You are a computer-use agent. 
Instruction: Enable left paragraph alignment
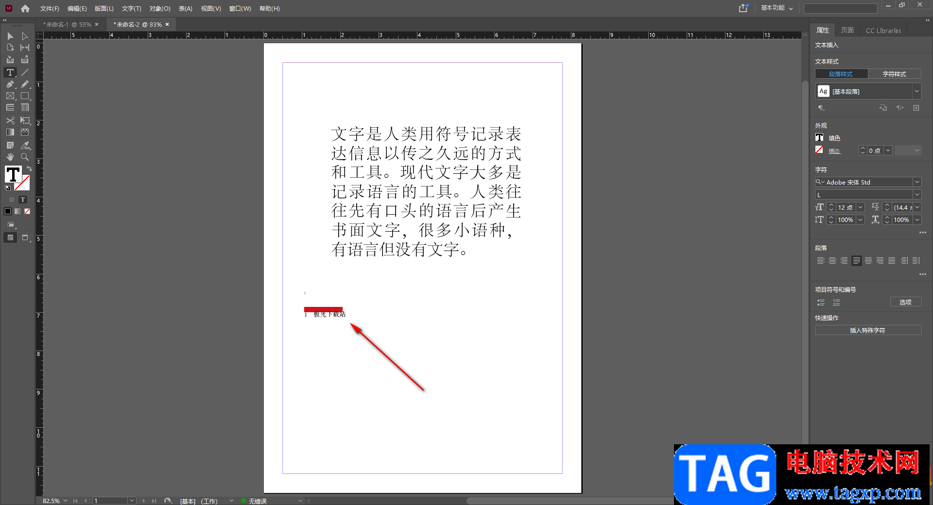coord(821,261)
